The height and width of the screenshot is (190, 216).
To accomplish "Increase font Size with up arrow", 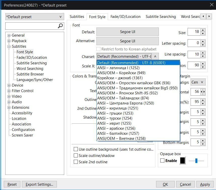I will point(203,30).
